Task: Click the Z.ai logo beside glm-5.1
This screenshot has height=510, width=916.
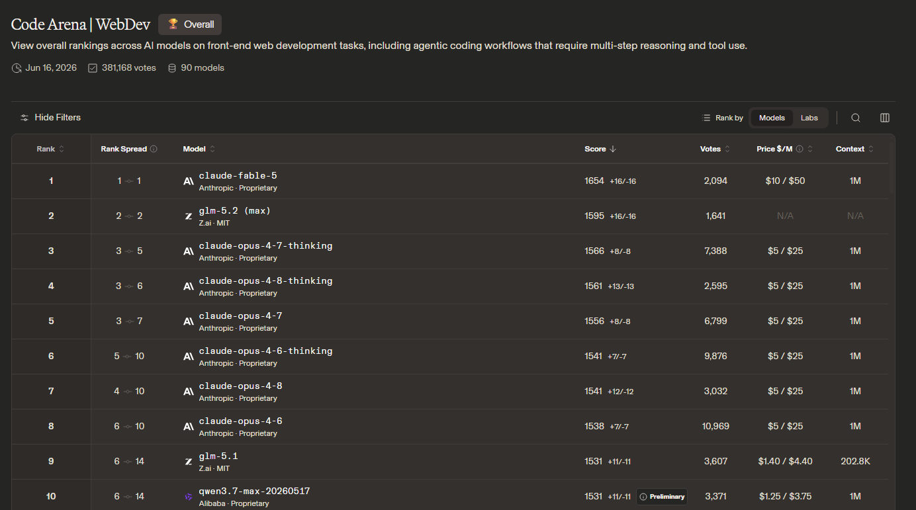Action: [189, 462]
